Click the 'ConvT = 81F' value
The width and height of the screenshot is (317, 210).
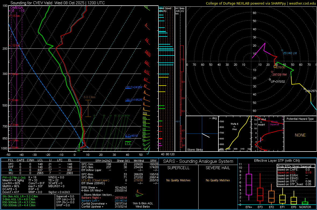36,183
